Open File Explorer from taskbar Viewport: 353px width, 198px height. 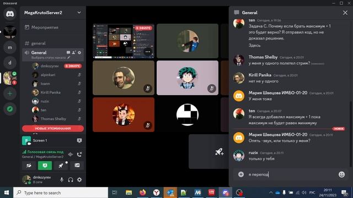coord(129,193)
